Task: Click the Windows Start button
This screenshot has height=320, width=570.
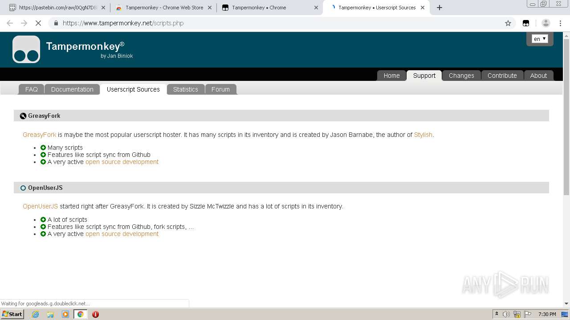Action: 12,314
